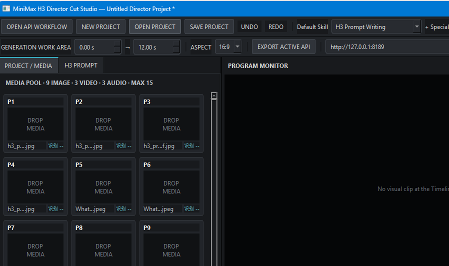The width and height of the screenshot is (449, 266).
Task: Select the P6 drop media slot
Action: pos(171,187)
